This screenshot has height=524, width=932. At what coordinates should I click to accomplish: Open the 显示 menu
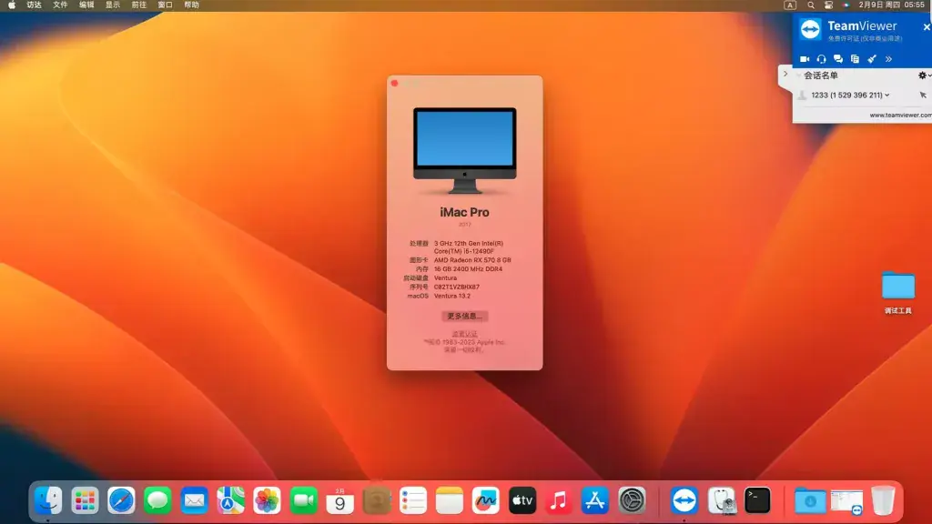112,5
